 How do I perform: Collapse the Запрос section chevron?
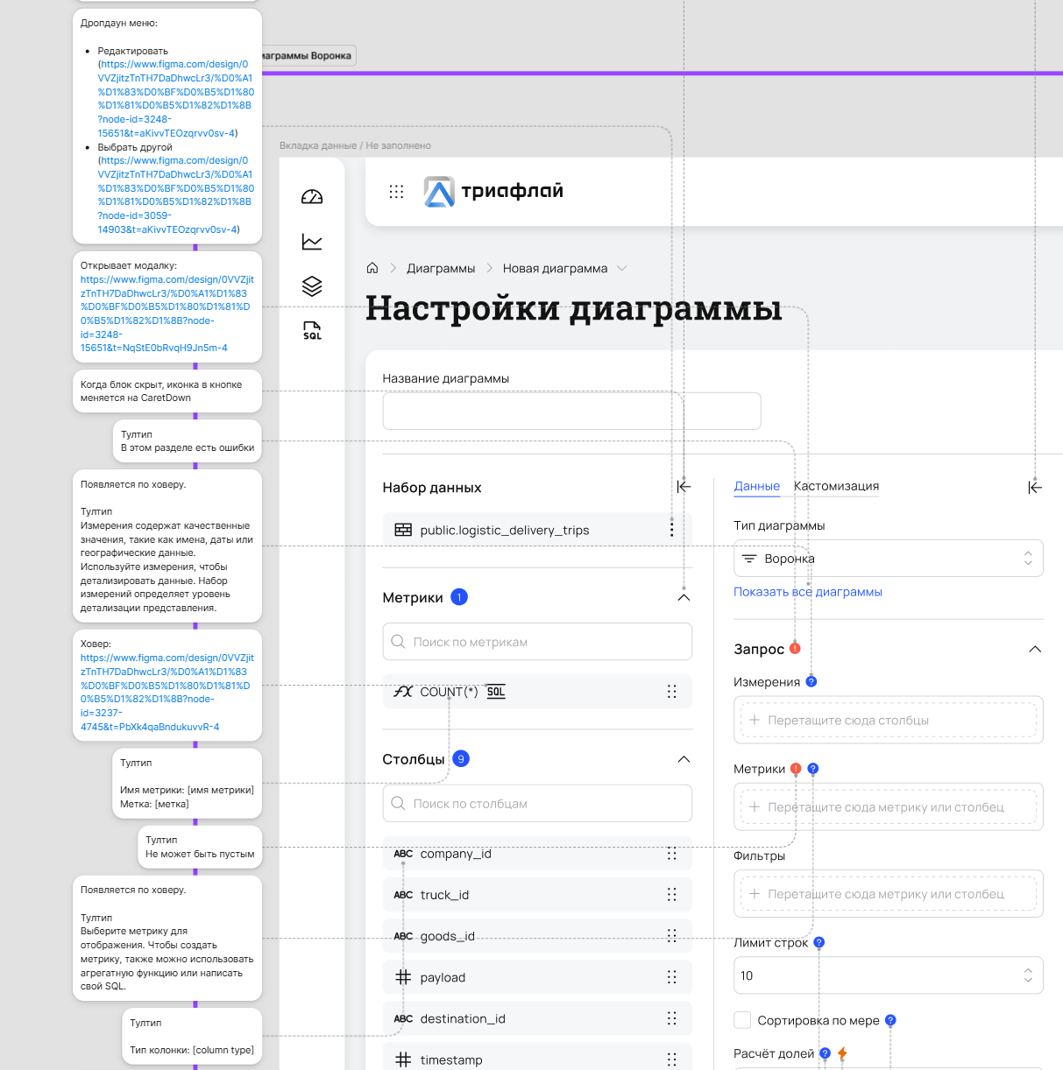(x=1035, y=649)
